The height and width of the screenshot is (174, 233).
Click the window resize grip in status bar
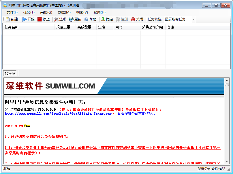(229, 169)
